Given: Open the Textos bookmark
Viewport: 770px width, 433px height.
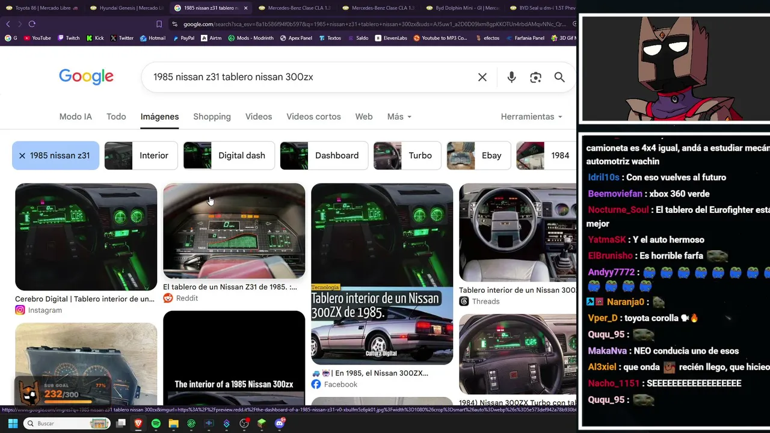Looking at the screenshot, I should pyautogui.click(x=330, y=38).
